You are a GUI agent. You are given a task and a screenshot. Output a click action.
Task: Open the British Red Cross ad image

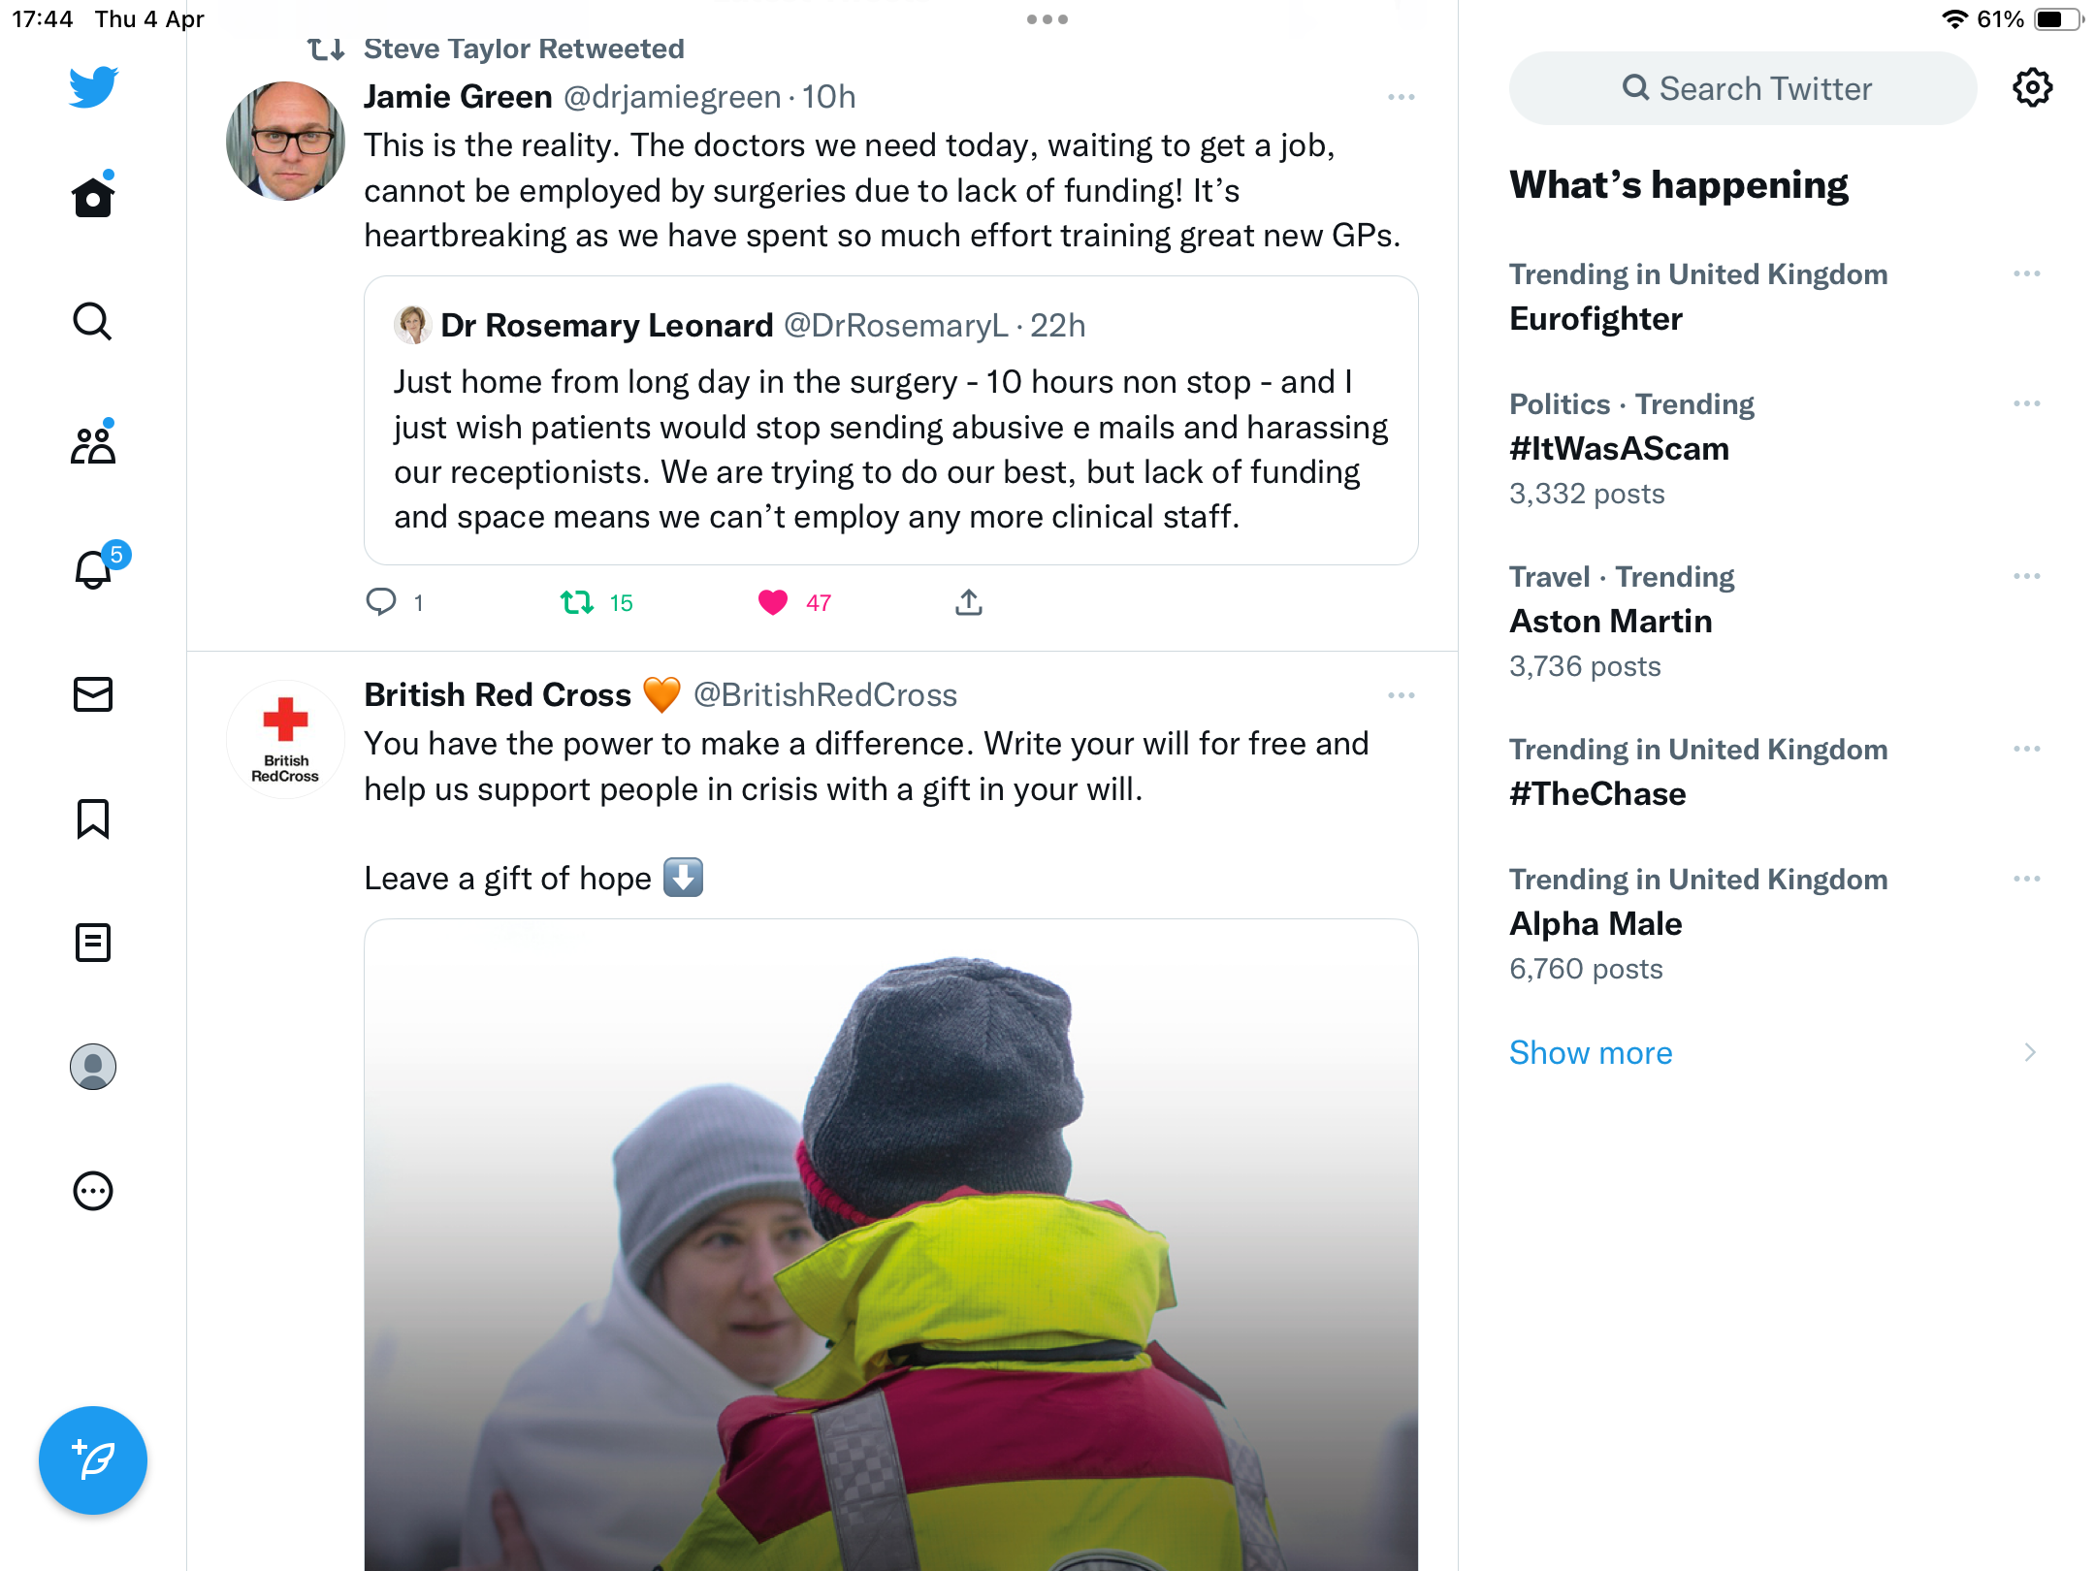pos(891,1245)
